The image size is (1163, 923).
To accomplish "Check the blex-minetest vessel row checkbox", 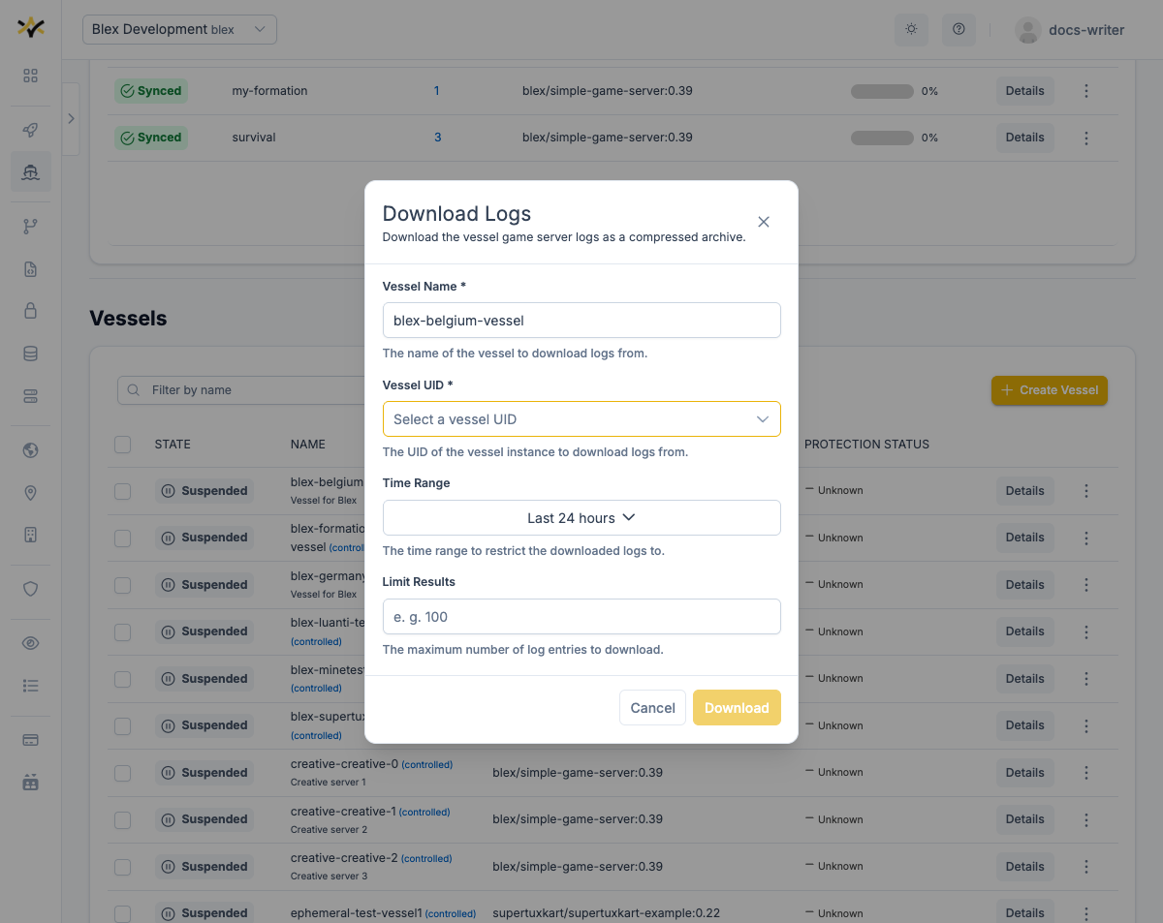I will (122, 679).
